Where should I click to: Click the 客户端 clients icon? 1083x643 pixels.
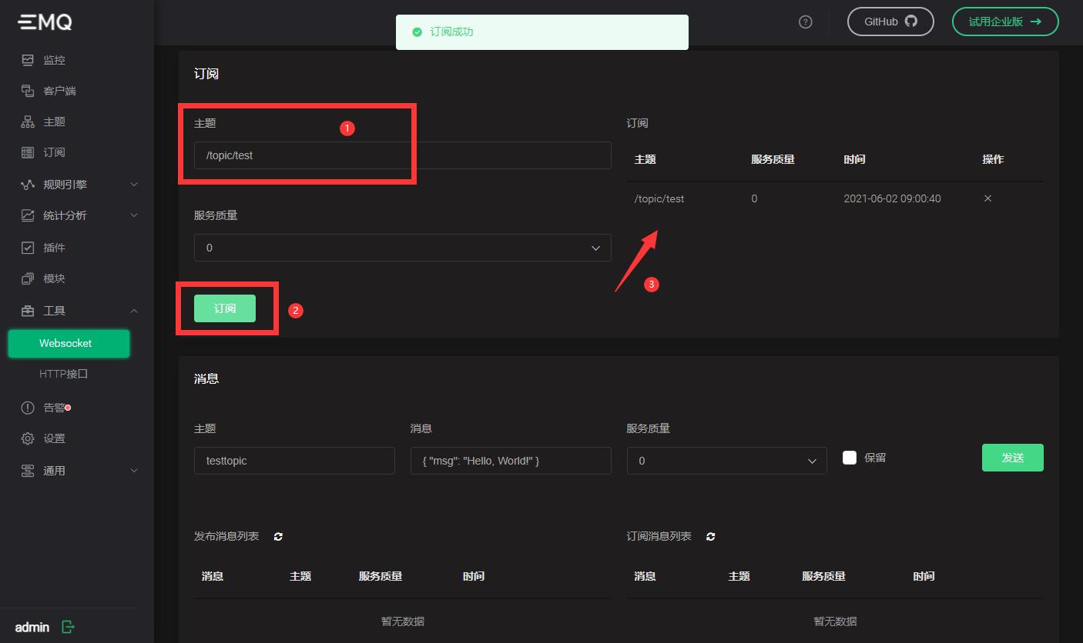[28, 91]
